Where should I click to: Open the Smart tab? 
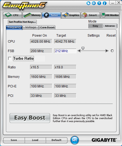[90, 15]
